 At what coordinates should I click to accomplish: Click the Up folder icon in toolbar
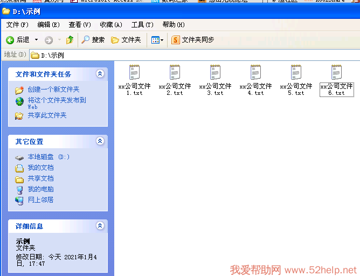[70, 40]
